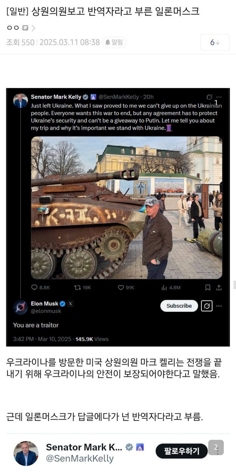Open the @SenMarkKelly handle link at bottom
236x472 pixels.
(x=80, y=459)
